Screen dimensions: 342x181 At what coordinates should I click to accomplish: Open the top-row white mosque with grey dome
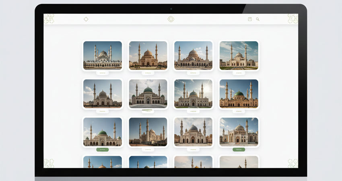coord(103,56)
